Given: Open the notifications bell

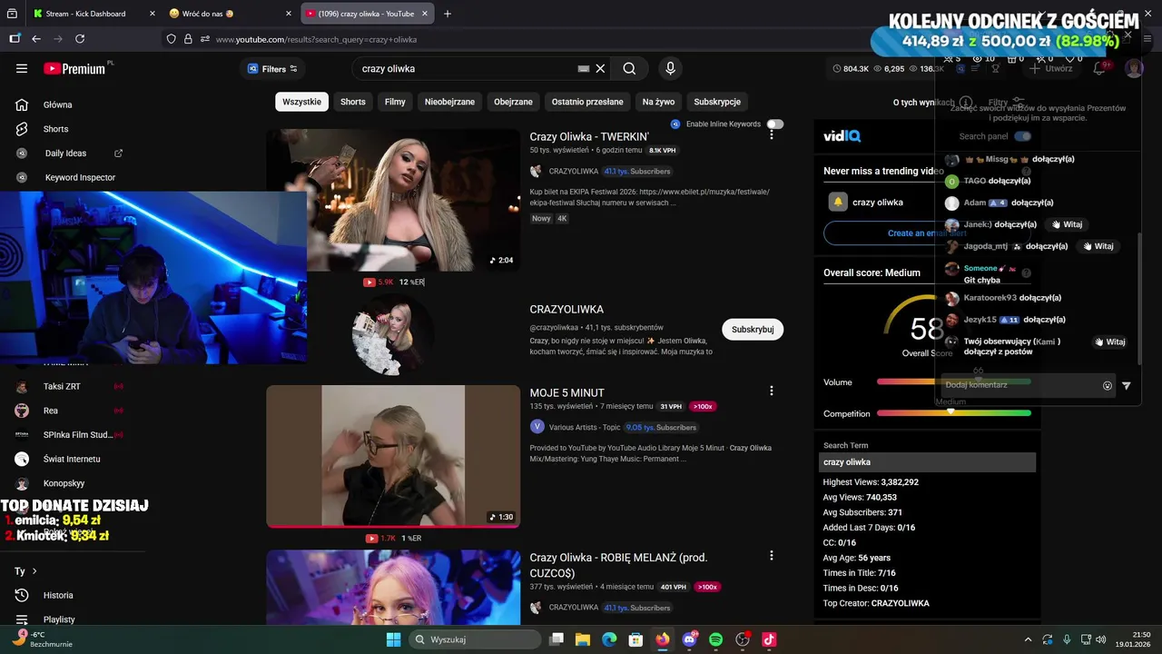Looking at the screenshot, I should (1099, 68).
